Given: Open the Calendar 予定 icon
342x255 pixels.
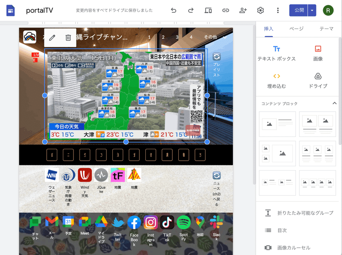Looking at the screenshot, I should point(68,222).
